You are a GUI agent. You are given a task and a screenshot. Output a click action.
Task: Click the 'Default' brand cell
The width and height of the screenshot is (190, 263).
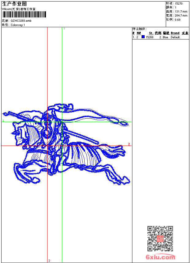(x=175, y=37)
